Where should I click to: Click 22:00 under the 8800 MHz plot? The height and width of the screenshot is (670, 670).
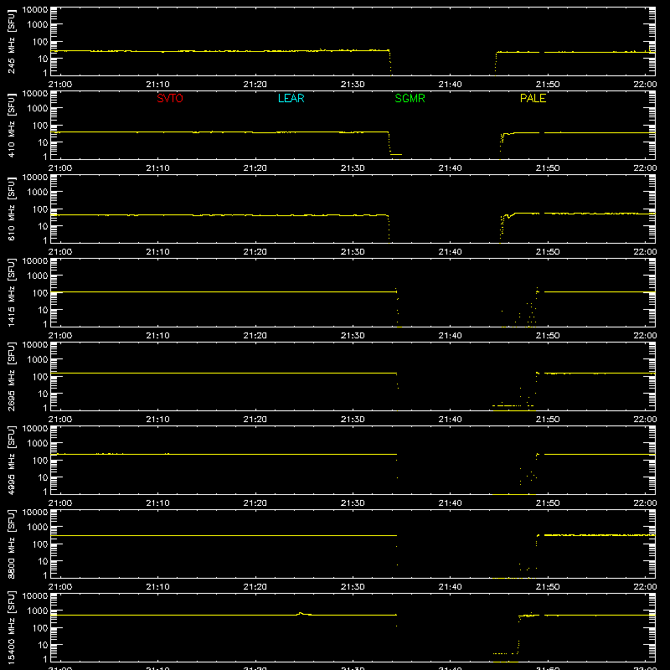coord(645,587)
